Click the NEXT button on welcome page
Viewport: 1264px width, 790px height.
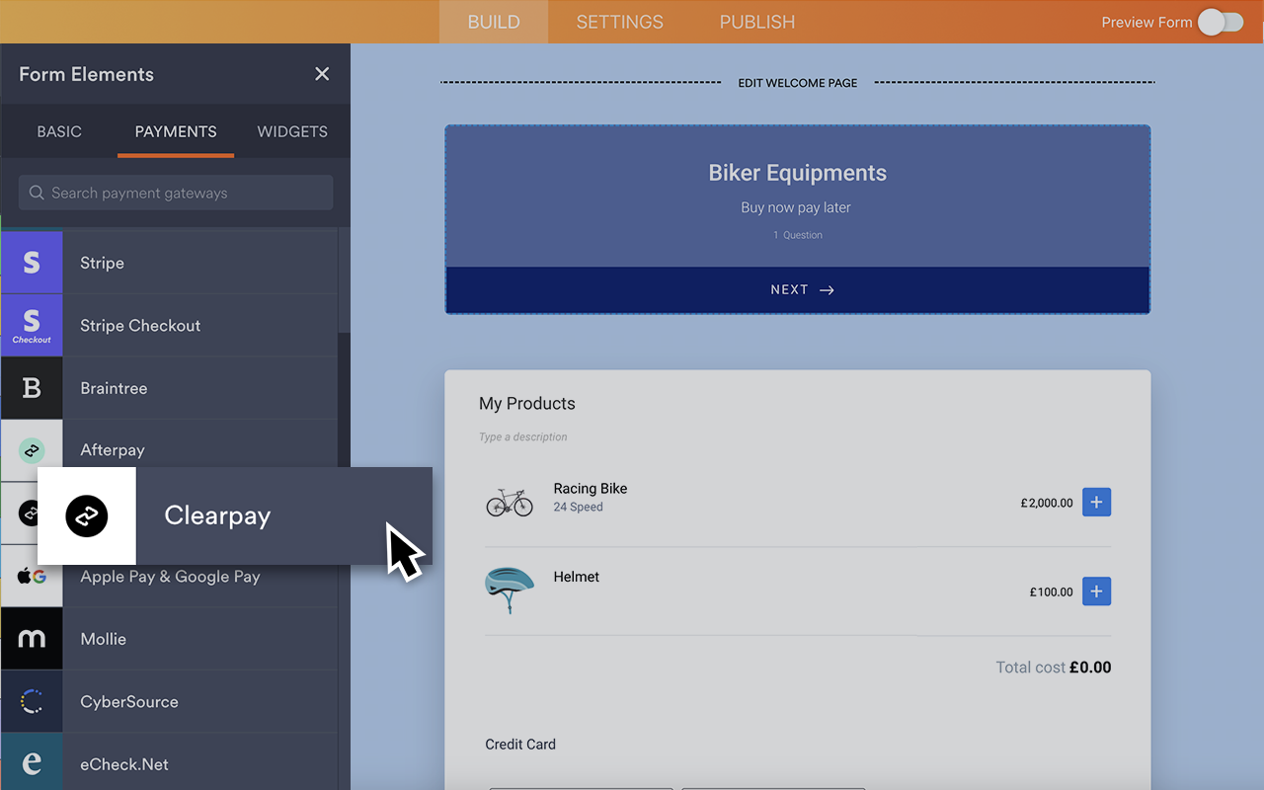tap(797, 290)
